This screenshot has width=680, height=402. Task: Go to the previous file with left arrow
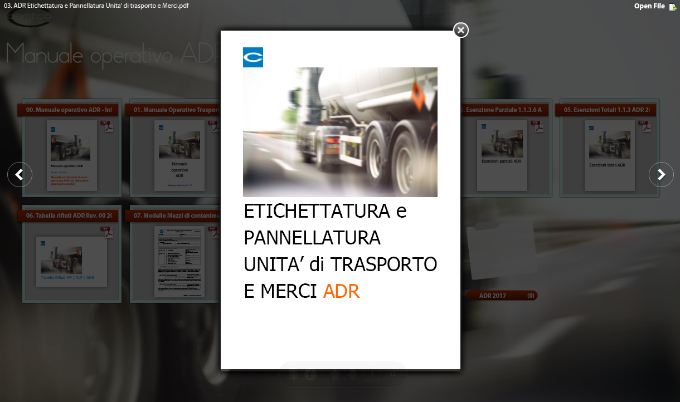point(20,175)
